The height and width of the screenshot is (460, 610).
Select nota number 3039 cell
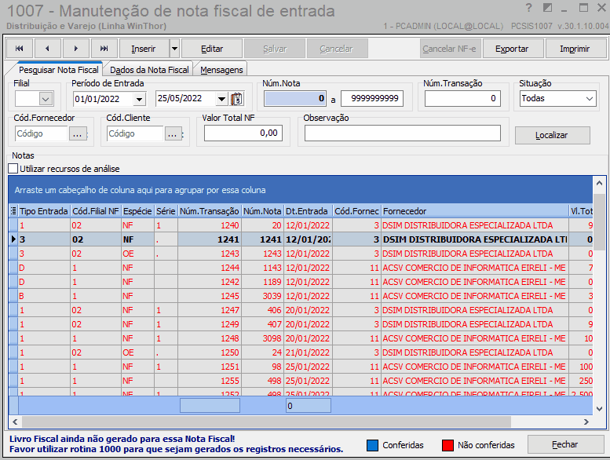262,296
